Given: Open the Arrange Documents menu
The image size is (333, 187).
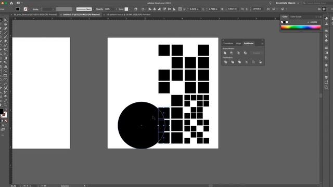Looking at the screenshot, I should coord(19,3).
